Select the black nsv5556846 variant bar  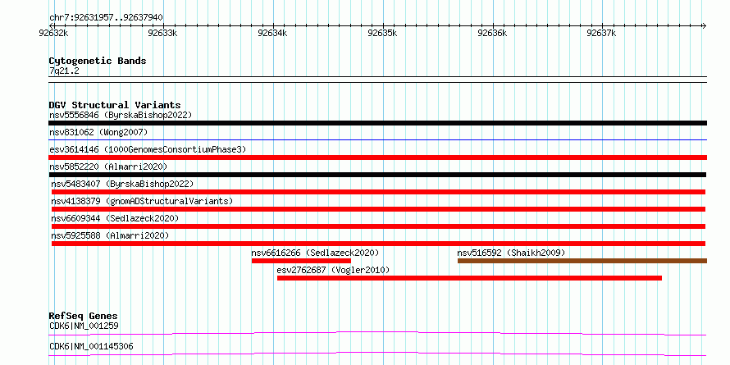click(377, 123)
